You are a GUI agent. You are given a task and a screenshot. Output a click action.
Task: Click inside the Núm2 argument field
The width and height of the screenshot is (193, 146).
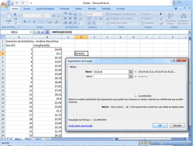111,76
